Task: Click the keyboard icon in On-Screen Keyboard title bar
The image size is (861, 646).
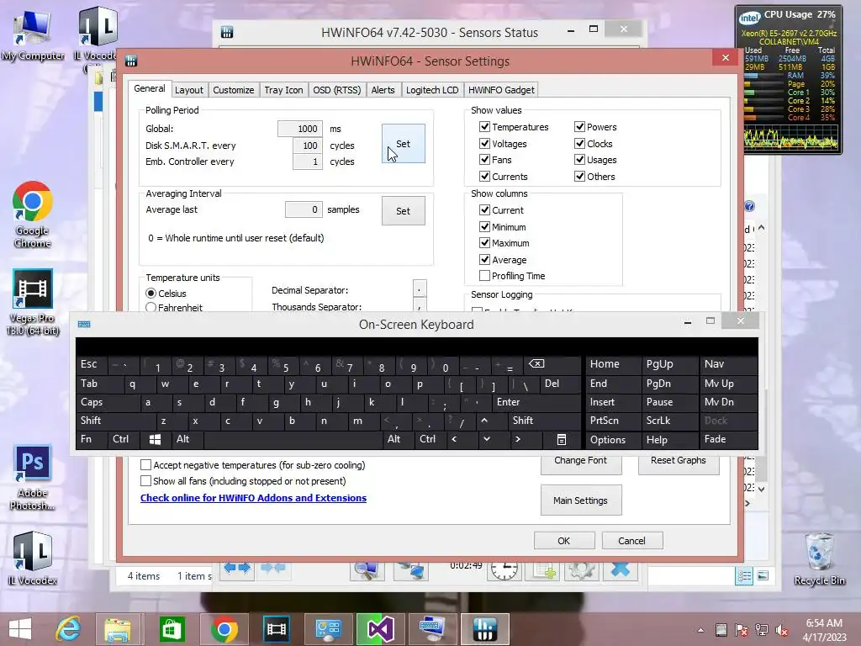Action: 84,324
